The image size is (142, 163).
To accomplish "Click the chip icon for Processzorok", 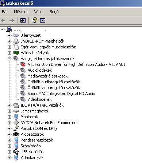I will point(16,134).
